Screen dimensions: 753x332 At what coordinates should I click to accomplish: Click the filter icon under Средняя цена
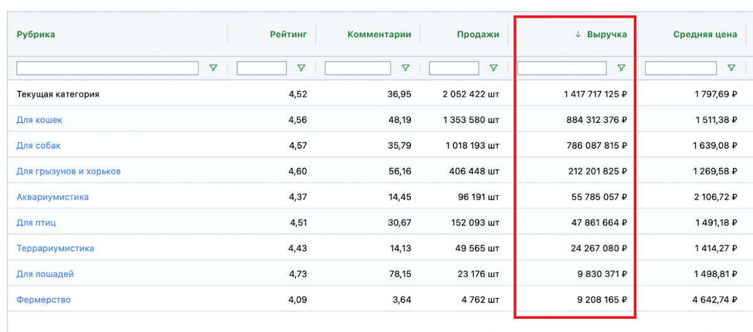731,68
